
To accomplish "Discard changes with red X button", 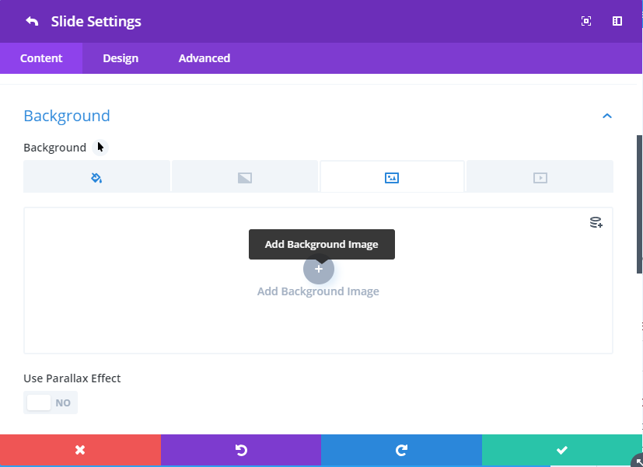I will [x=80, y=450].
